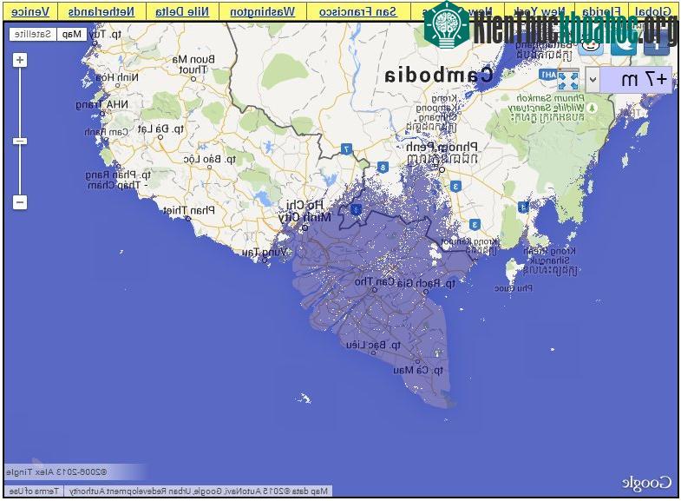Open the Florida tab
The image size is (681, 501).
pyautogui.click(x=601, y=12)
